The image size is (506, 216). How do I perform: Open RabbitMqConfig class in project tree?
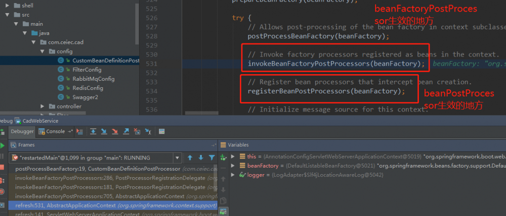click(x=93, y=79)
